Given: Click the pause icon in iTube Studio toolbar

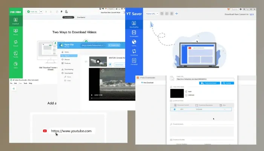Looking at the screenshot, I should (51, 12).
